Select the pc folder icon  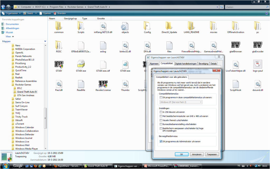(x=257, y=26)
